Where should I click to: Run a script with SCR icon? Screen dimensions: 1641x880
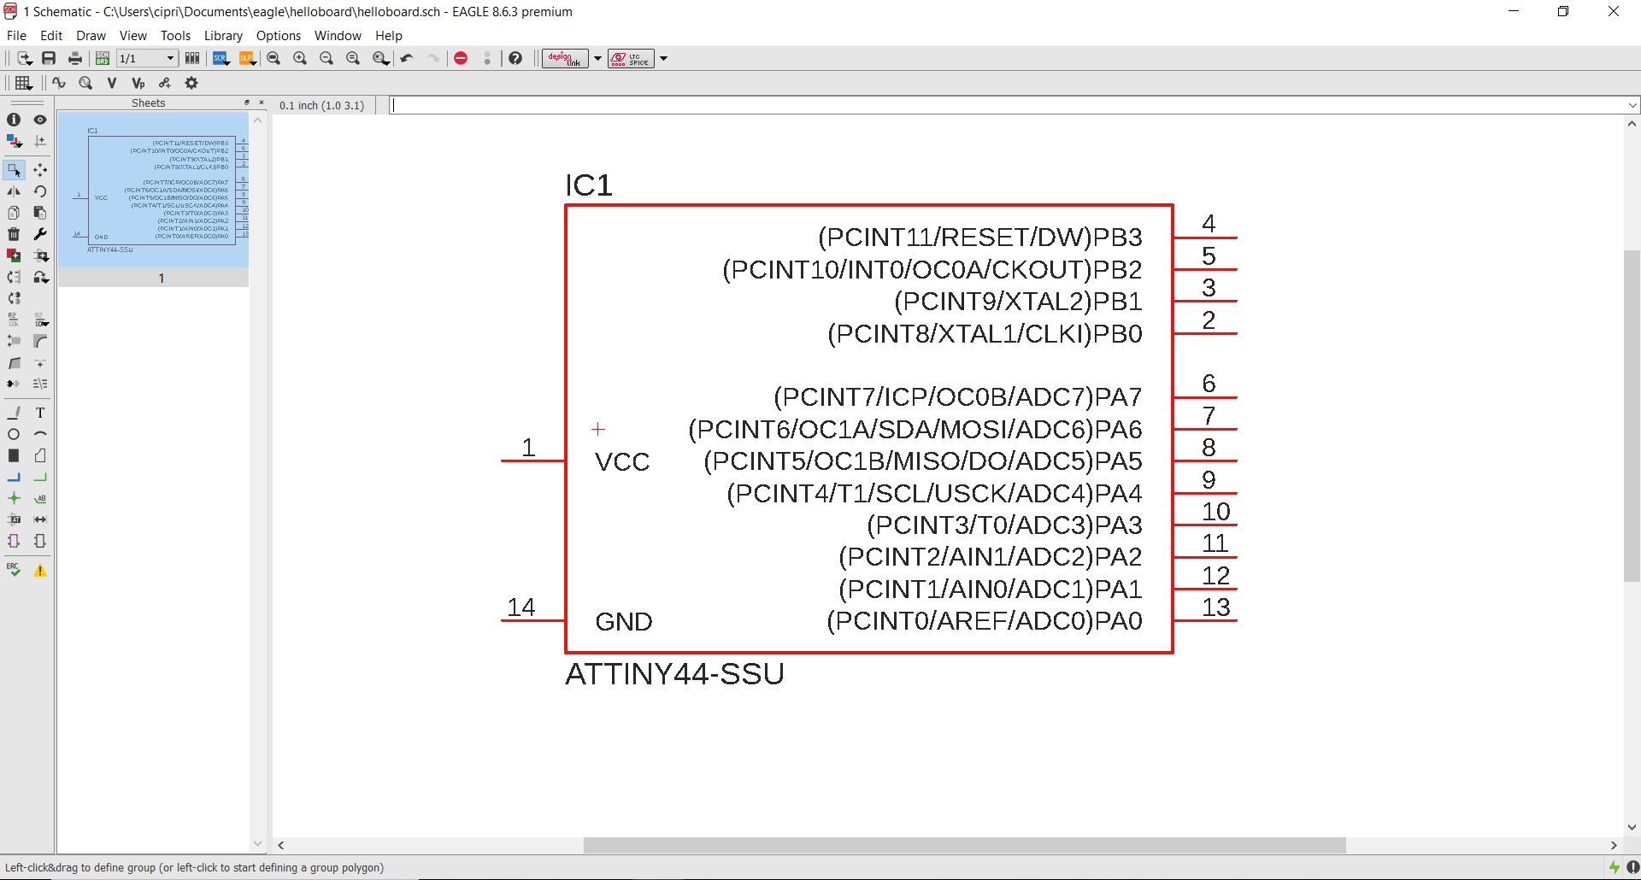click(x=221, y=58)
